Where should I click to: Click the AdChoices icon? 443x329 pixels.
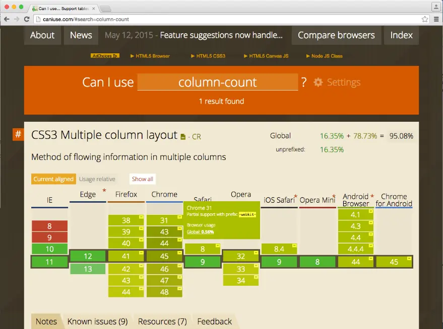pos(105,56)
